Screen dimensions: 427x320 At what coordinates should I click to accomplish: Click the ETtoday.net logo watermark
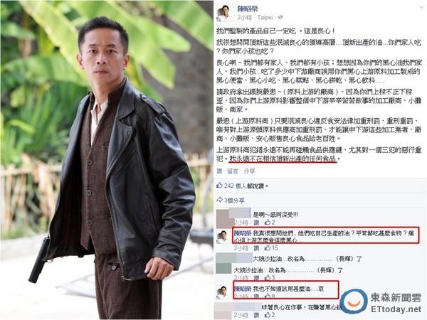[x=381, y=302]
